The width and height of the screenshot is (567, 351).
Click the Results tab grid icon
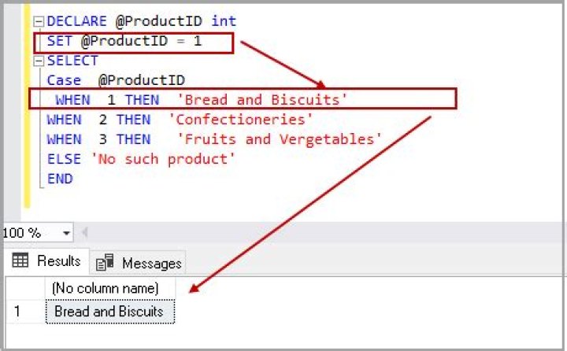pyautogui.click(x=21, y=260)
